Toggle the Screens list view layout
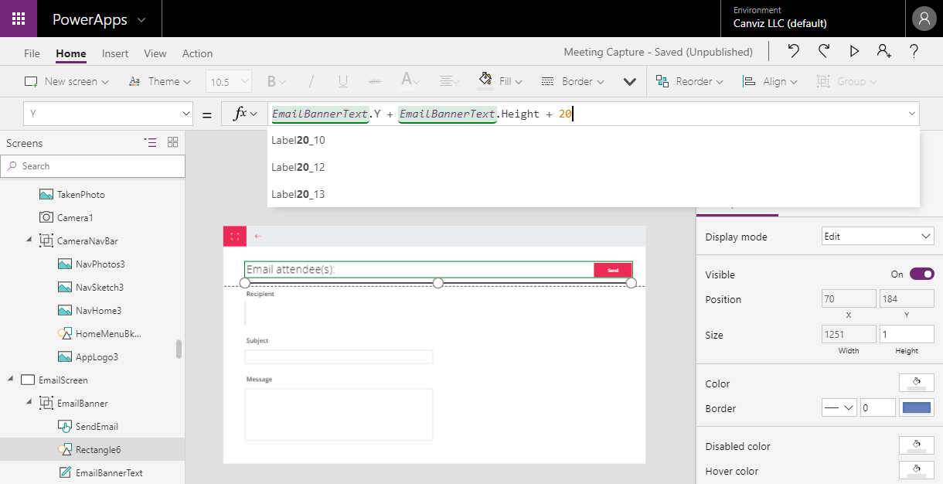This screenshot has height=484, width=943. tap(151, 142)
